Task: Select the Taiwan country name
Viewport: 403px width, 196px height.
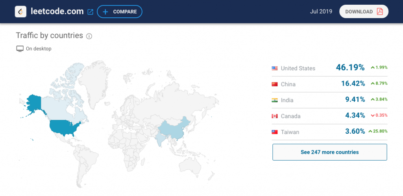Action: tap(290, 132)
